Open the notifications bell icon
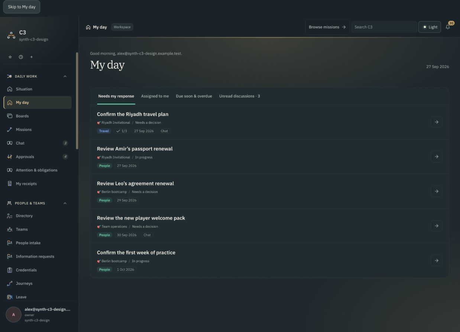This screenshot has height=332, width=460. click(448, 27)
